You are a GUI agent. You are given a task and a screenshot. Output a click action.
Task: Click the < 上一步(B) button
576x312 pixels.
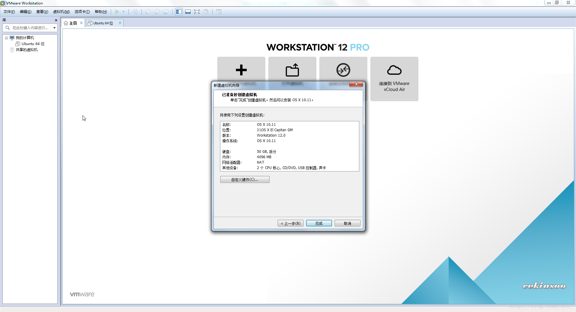pos(290,223)
